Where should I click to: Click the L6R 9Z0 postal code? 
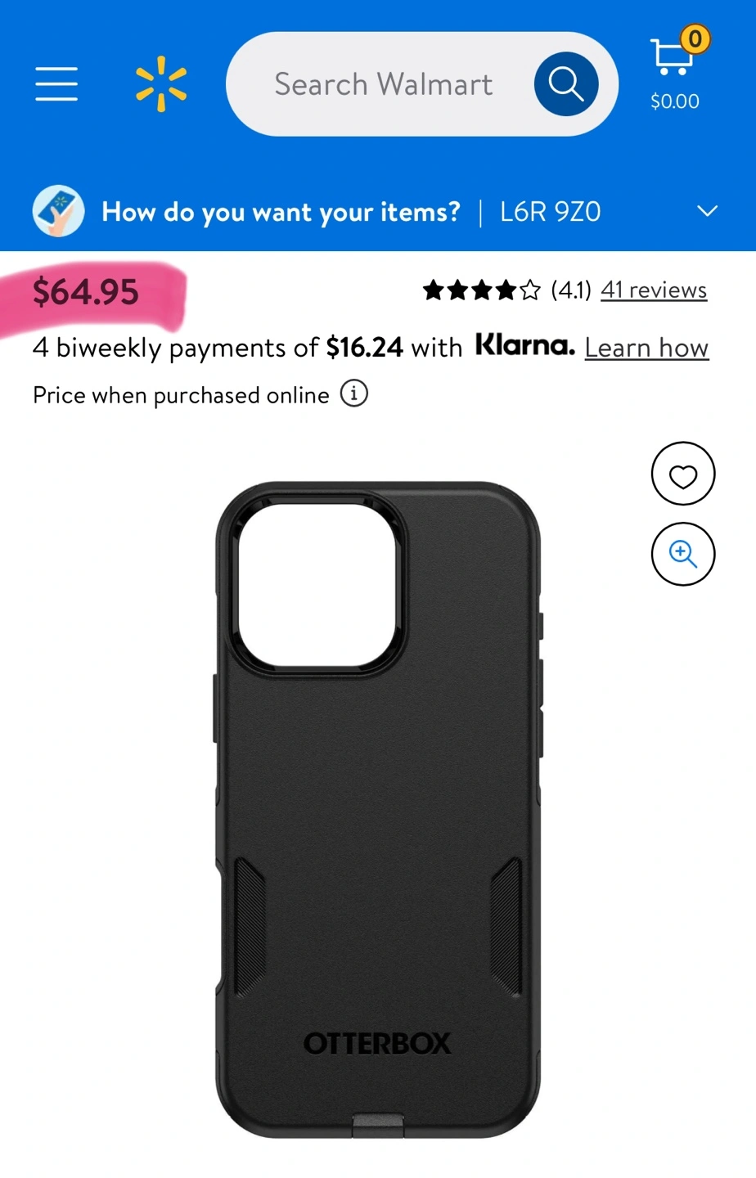(x=551, y=212)
